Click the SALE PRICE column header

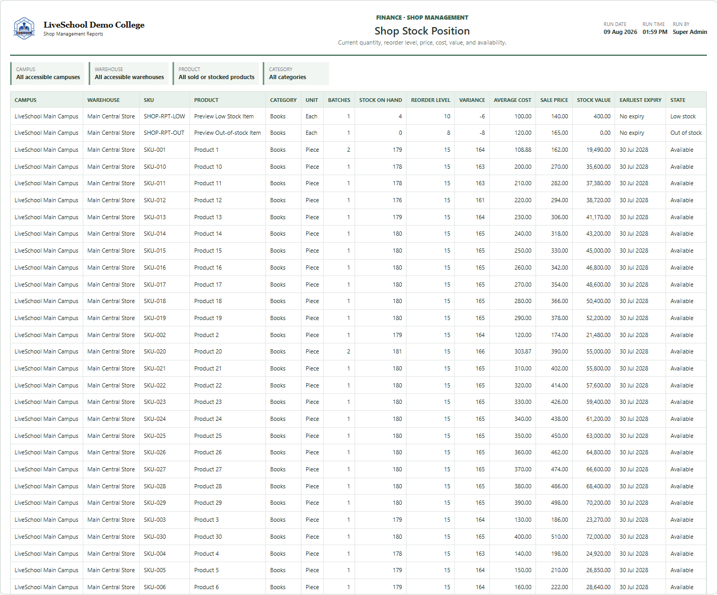coord(554,100)
